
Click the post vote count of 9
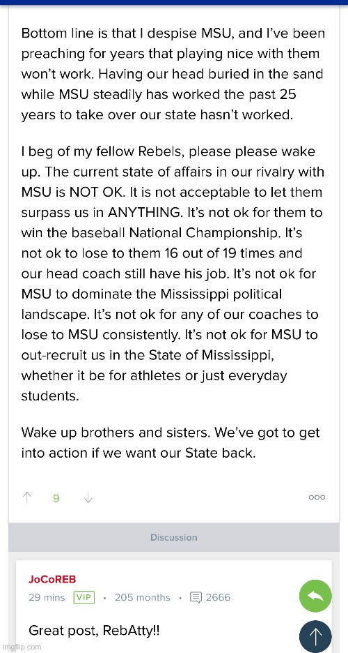tap(56, 498)
